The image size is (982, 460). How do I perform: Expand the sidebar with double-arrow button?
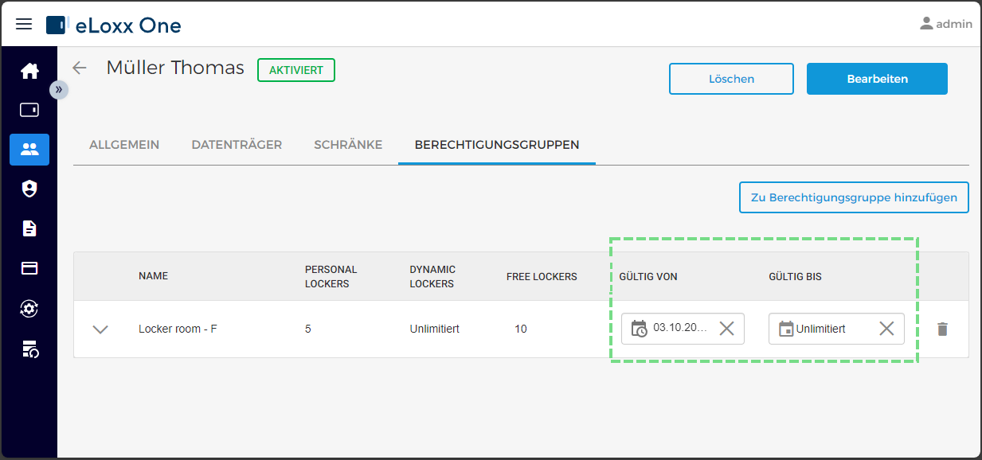coord(59,90)
